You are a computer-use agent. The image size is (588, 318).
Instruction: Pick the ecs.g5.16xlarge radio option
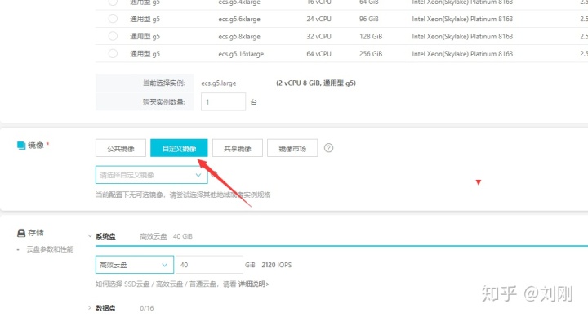click(113, 53)
